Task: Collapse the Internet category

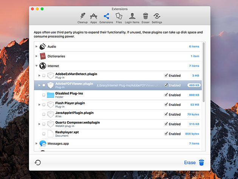Action: click(37, 66)
